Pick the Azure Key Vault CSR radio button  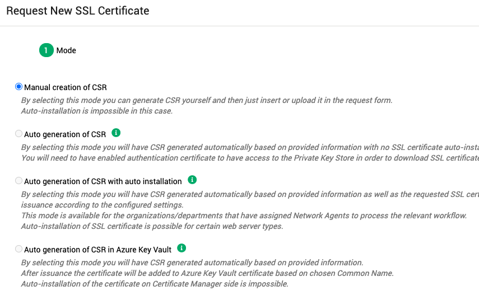(19, 249)
